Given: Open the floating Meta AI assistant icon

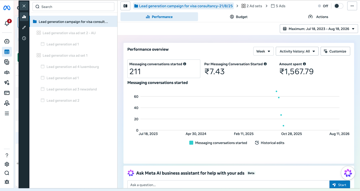Looking at the screenshot, I should 348,173.
